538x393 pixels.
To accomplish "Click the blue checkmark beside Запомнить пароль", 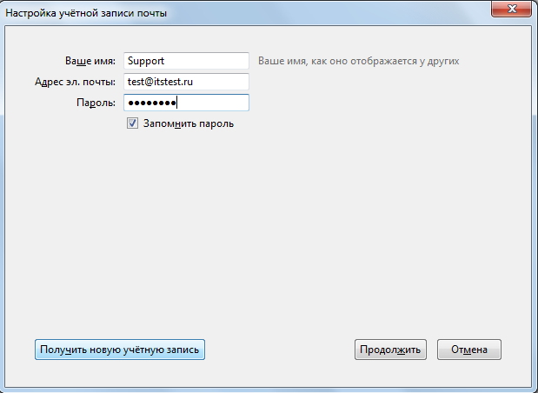I will pyautogui.click(x=132, y=123).
